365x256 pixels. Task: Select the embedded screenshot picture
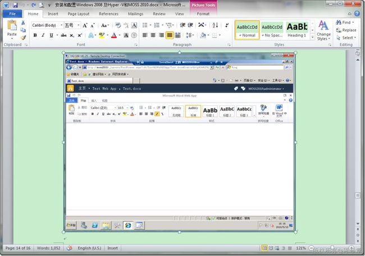click(180, 142)
